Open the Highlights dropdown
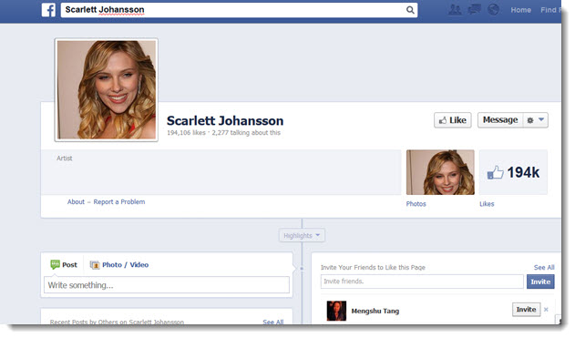Screen dimensions: 575x338 [x=302, y=235]
